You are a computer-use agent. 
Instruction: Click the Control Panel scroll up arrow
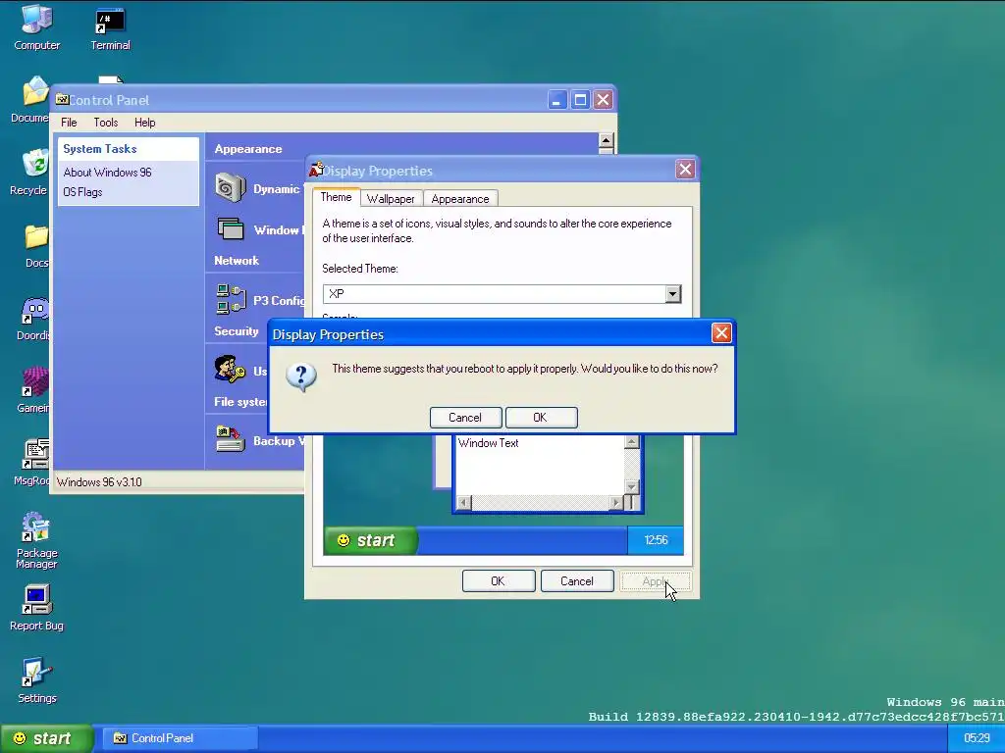click(x=606, y=141)
